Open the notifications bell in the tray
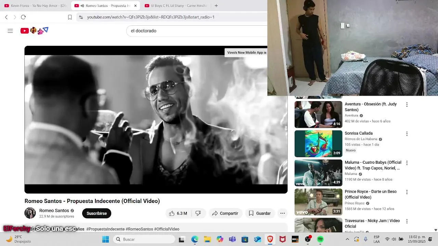Viewport: 438px width, 246px height. tap(430, 239)
